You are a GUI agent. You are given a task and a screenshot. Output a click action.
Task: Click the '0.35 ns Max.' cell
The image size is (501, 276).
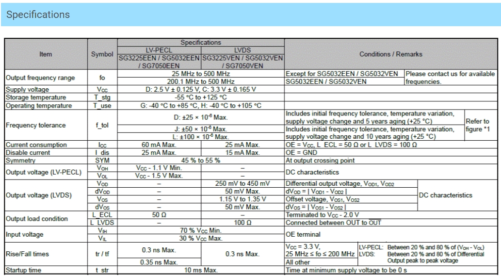(159, 262)
